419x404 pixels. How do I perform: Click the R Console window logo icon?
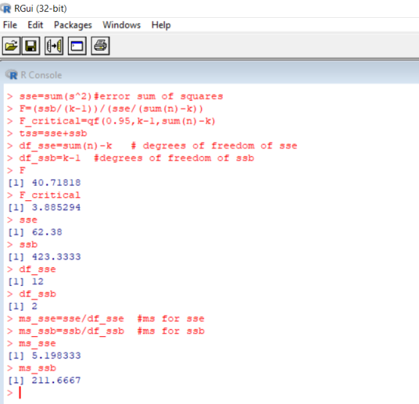click(x=11, y=75)
